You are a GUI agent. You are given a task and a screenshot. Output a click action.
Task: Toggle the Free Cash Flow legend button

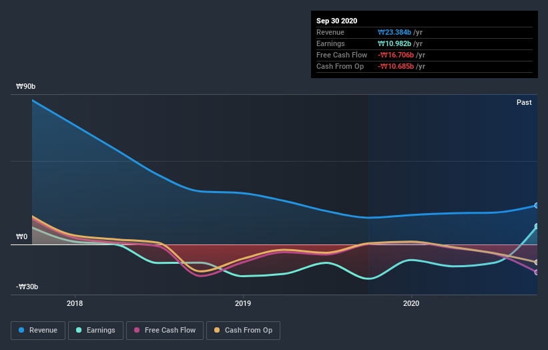click(x=165, y=331)
